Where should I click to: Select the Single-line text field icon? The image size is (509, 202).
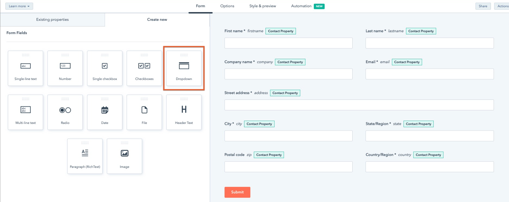click(x=26, y=66)
